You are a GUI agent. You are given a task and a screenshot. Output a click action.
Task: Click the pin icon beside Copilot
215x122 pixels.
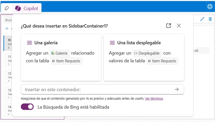pos(7,8)
